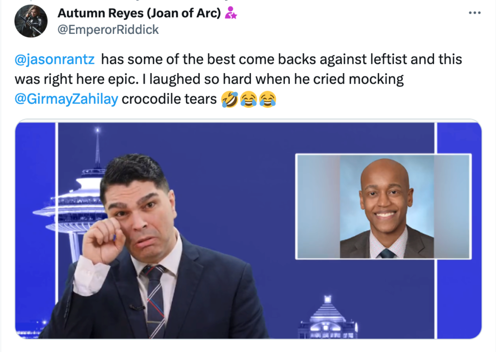496x352 pixels.
Task: Open the Autumn Reyes (Joan of Arc) display name
Action: (x=139, y=13)
